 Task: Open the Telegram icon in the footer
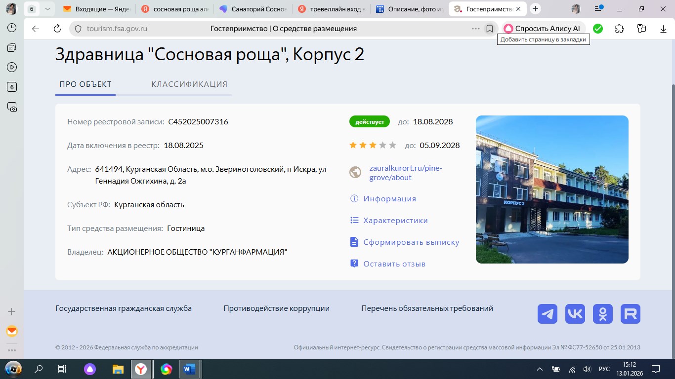tap(547, 313)
